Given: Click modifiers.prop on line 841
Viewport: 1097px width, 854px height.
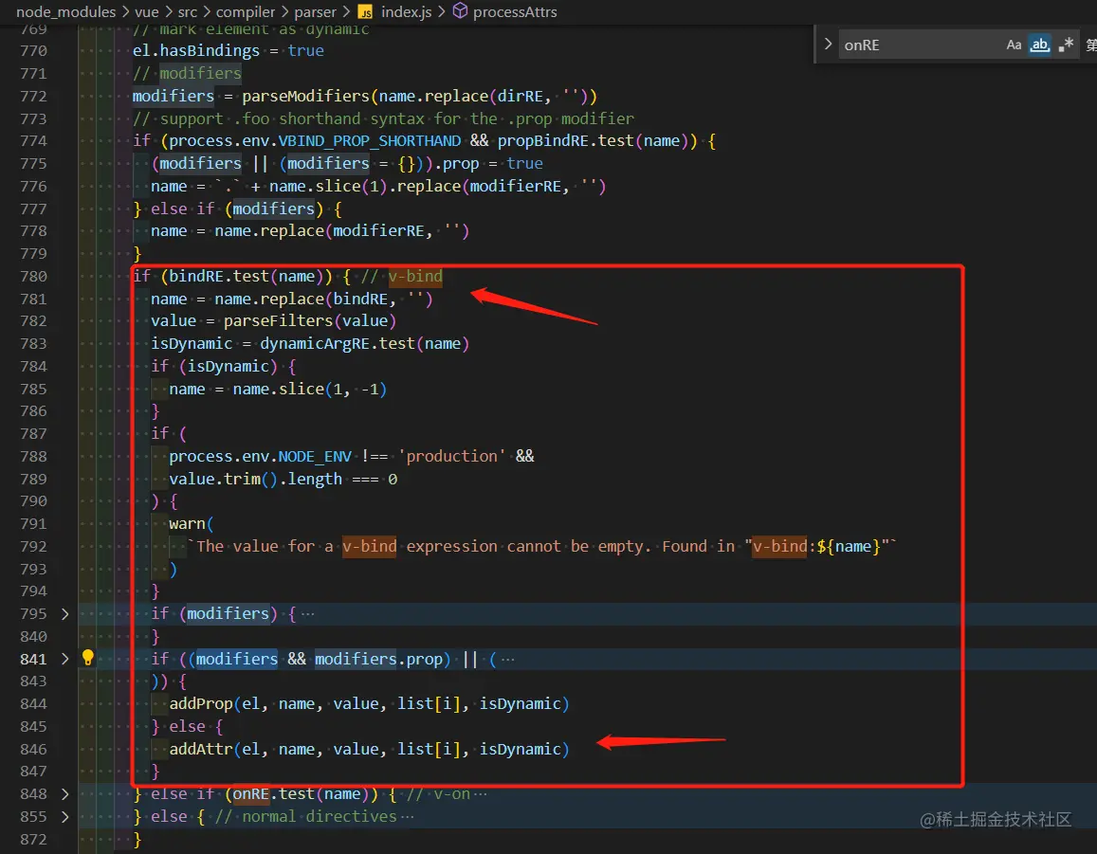Looking at the screenshot, I should 378,659.
